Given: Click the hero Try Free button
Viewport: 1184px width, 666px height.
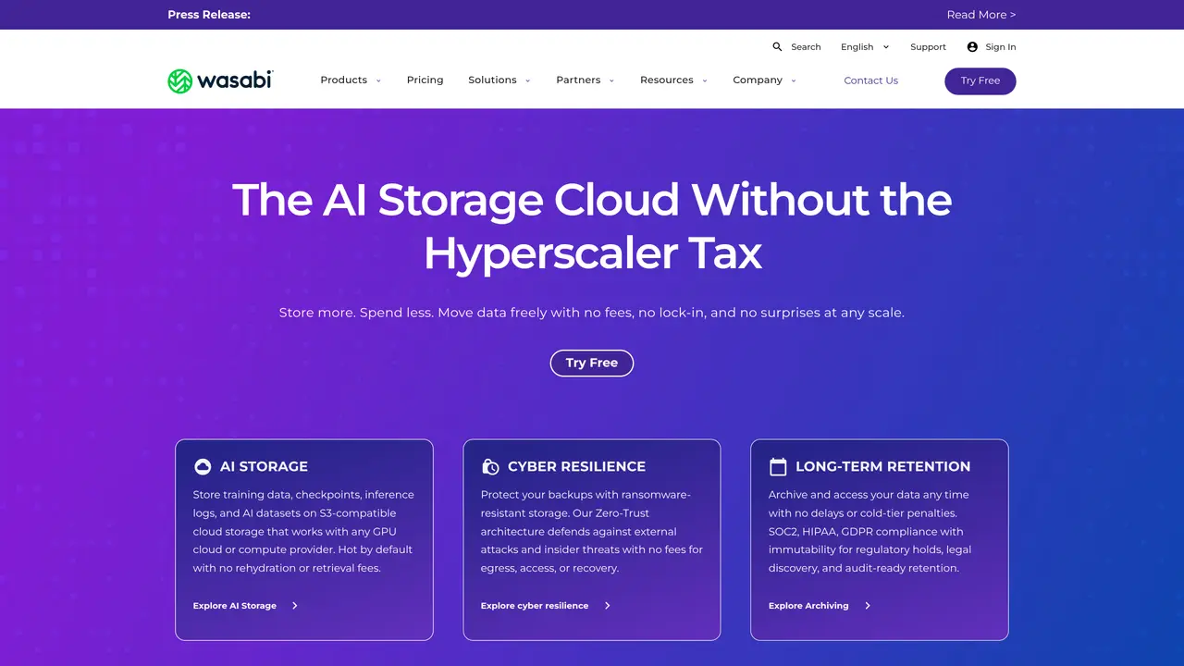Looking at the screenshot, I should (x=592, y=364).
